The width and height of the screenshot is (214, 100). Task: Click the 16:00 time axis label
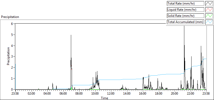pyautogui.click(x=143, y=94)
